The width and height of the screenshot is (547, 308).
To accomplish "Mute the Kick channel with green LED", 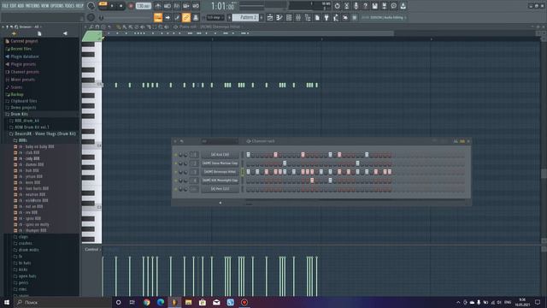I will pos(175,155).
